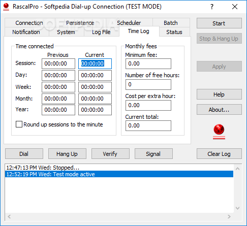
Task: Click the Number of free hours field
Action: [148, 84]
